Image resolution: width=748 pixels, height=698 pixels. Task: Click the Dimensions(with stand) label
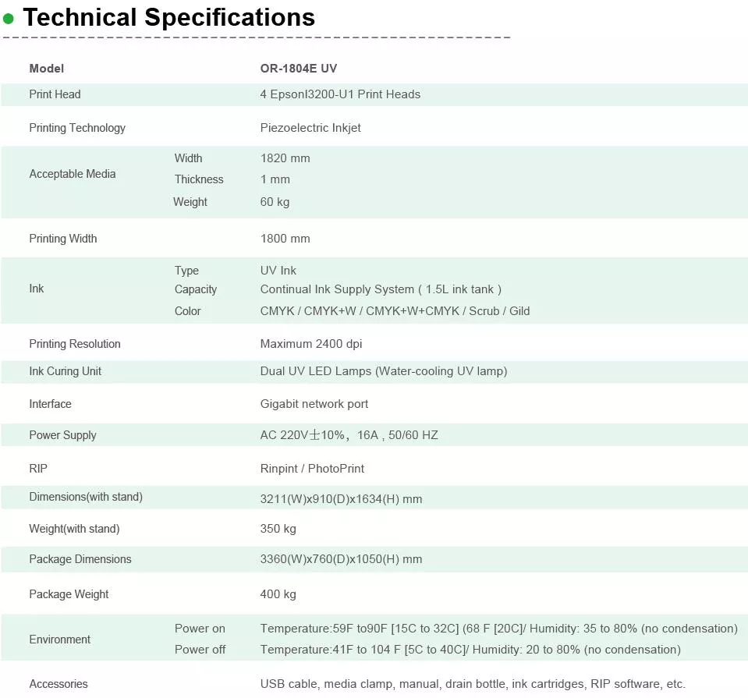(x=86, y=497)
